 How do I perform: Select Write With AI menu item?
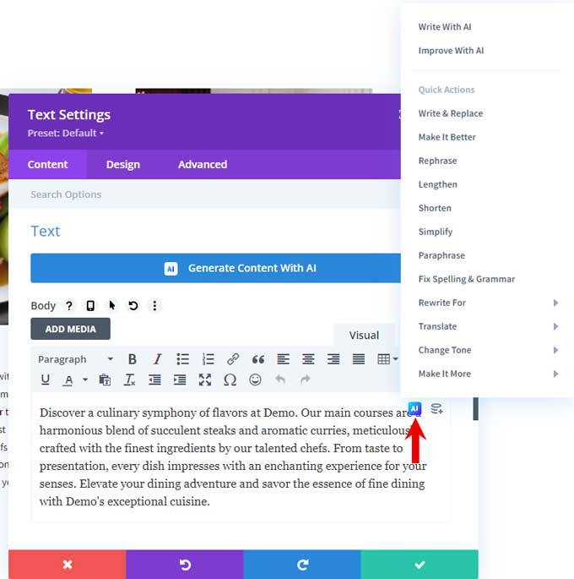tap(445, 26)
